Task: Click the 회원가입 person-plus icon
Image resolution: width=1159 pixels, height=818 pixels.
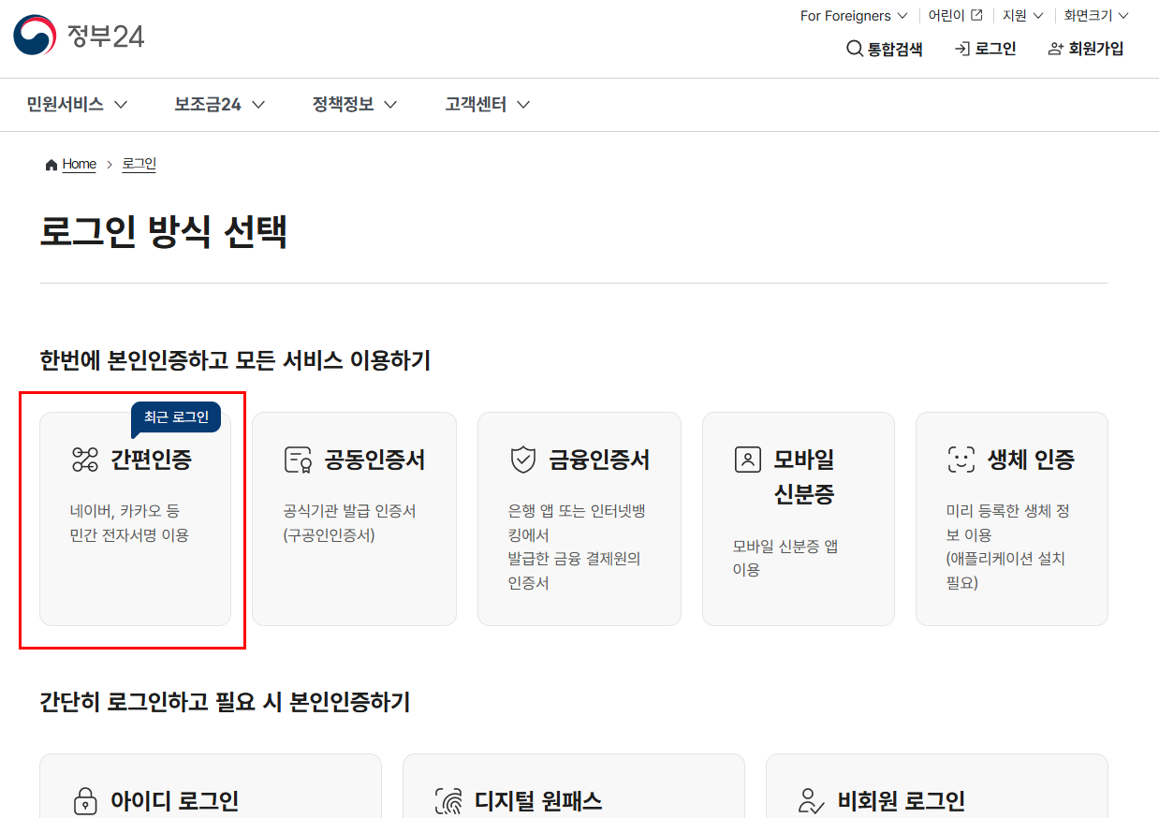Action: [1056, 49]
